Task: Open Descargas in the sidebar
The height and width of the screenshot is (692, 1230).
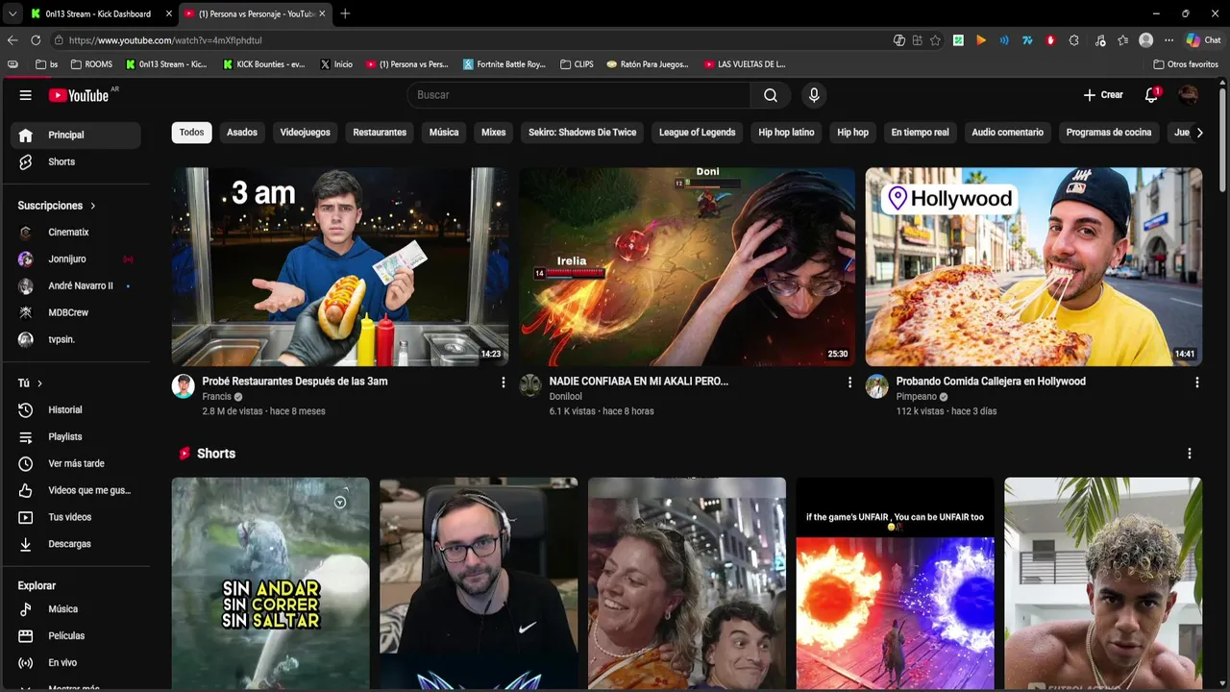Action: (x=76, y=545)
